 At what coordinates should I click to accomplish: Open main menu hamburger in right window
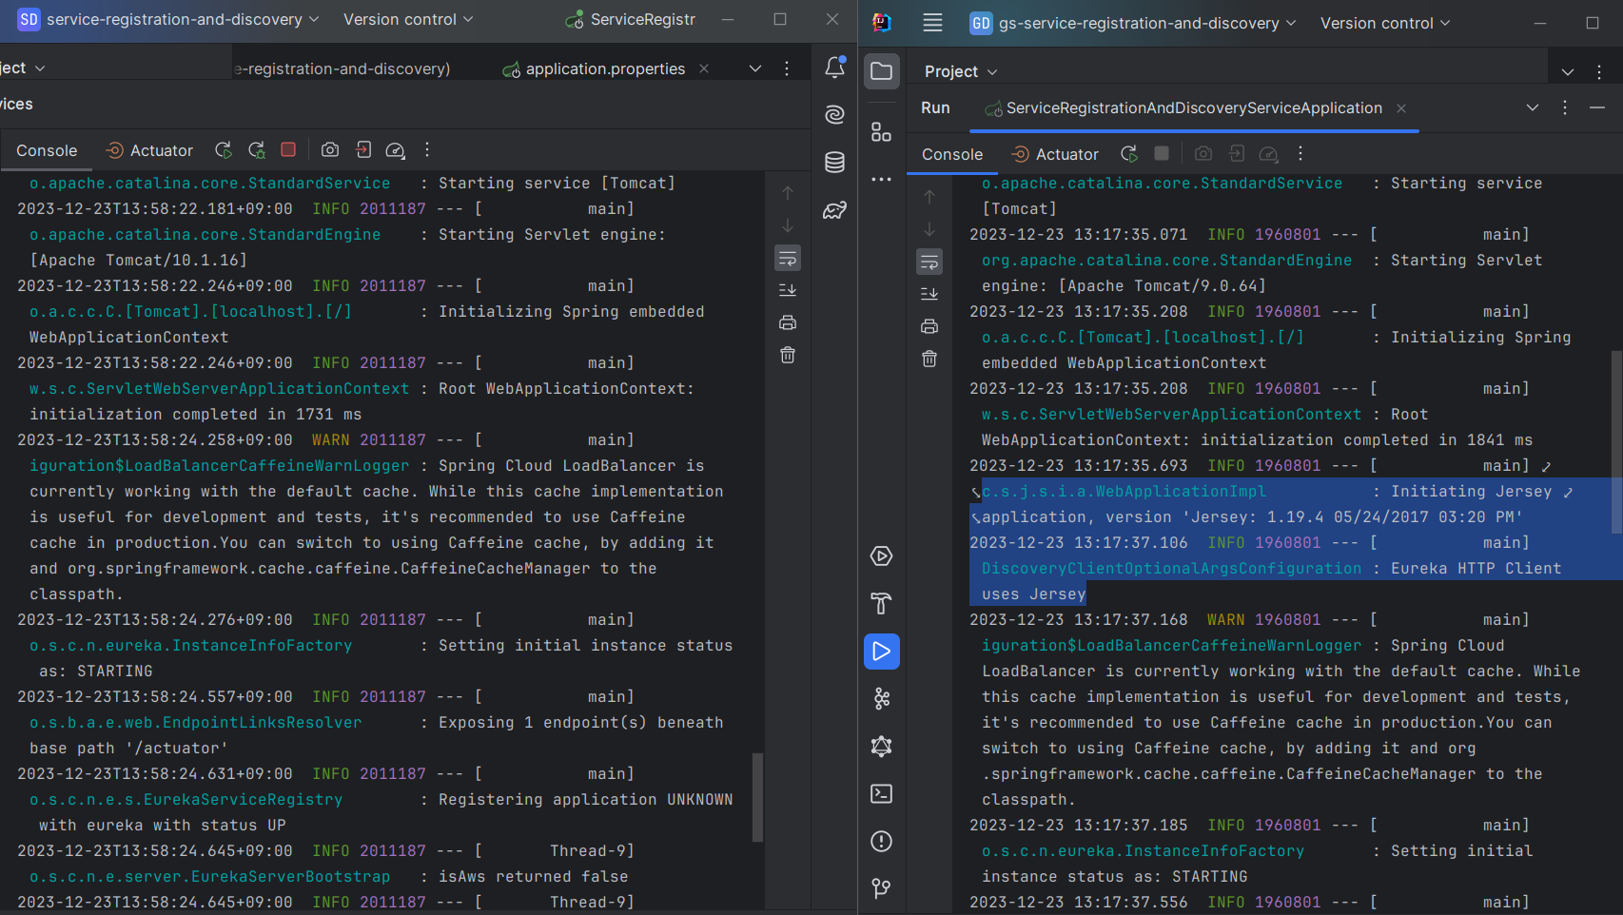tap(932, 23)
